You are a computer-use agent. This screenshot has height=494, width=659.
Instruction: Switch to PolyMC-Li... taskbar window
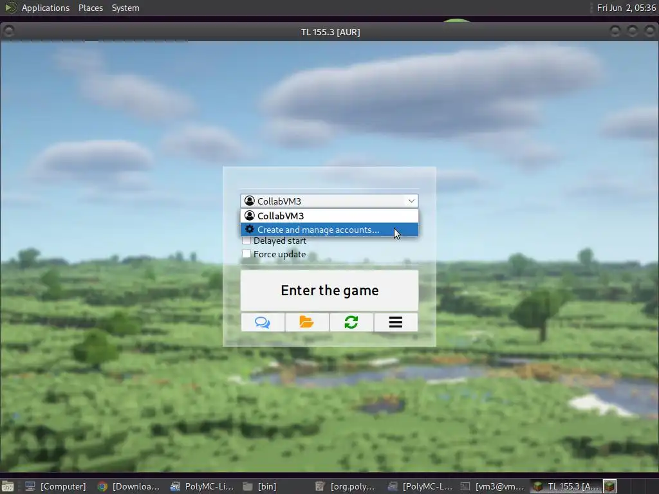click(x=201, y=486)
